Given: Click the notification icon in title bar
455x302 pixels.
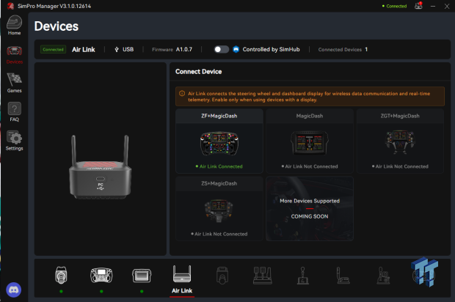Looking at the screenshot, I should click(418, 6).
